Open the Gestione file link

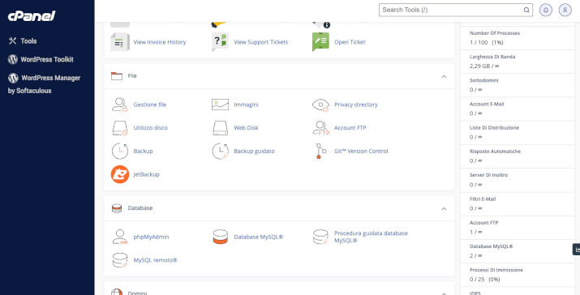tap(150, 105)
